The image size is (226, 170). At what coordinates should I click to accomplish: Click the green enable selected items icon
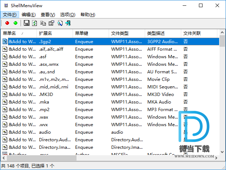[16, 23]
